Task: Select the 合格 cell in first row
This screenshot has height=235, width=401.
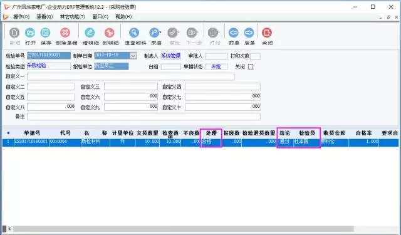Action: pyautogui.click(x=211, y=142)
